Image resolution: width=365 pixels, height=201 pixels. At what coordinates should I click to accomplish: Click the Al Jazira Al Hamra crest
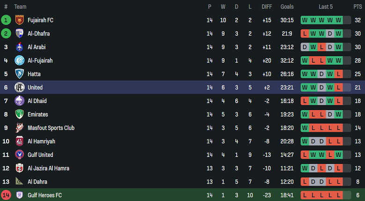(x=19, y=168)
